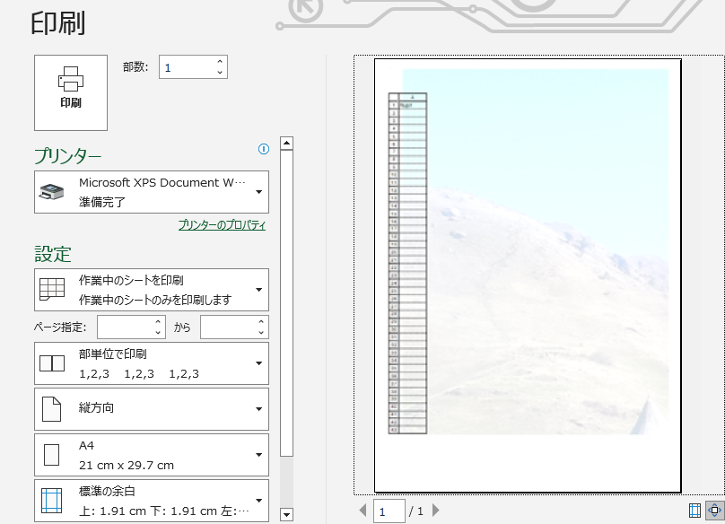
Task: Click the printer info icon
Action: [264, 150]
